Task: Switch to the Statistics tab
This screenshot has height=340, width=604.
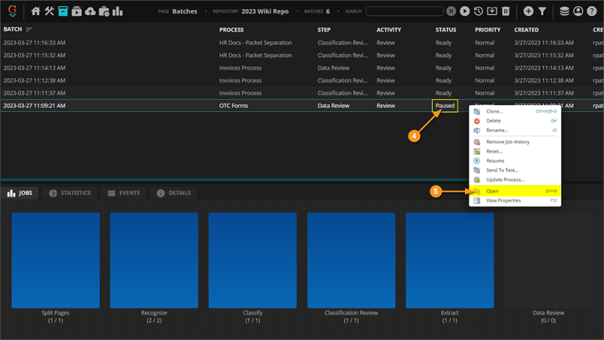Action: [69, 193]
